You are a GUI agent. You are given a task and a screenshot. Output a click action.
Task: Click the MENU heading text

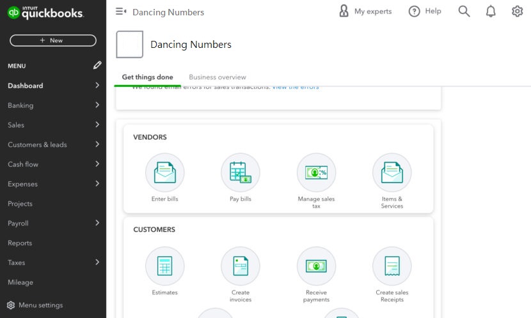(x=17, y=66)
